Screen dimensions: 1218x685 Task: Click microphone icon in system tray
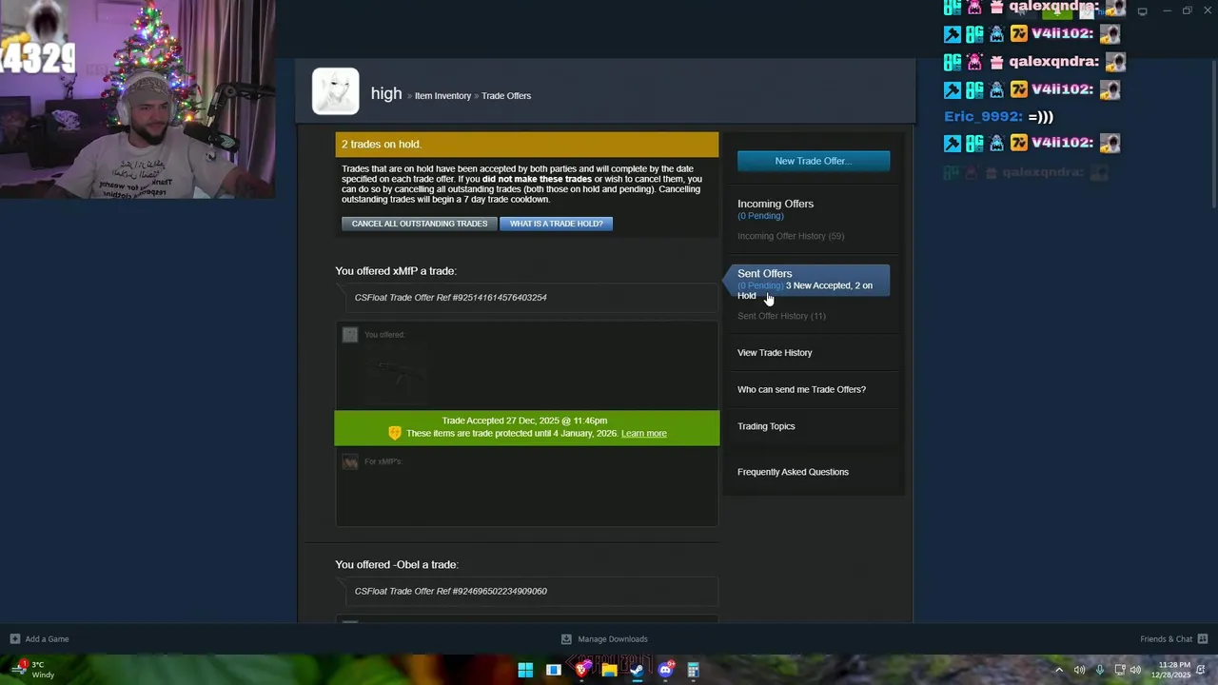[1099, 670]
